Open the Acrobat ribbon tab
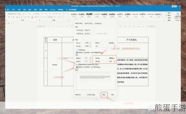The height and width of the screenshot is (114, 186). coord(53,10)
